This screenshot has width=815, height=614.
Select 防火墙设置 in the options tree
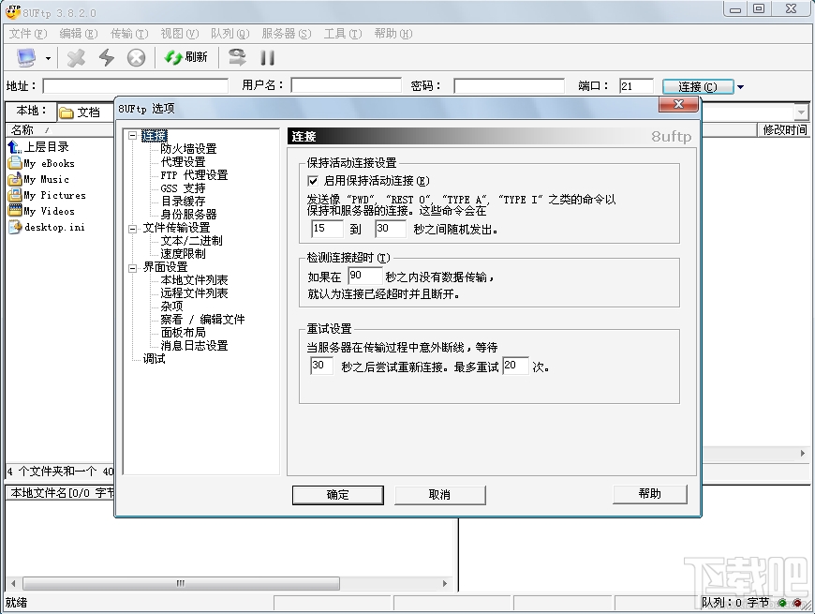(x=188, y=149)
